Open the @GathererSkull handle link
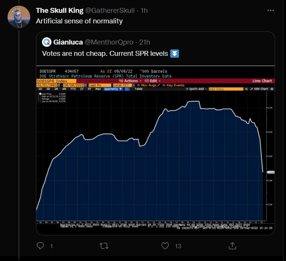 click(110, 11)
